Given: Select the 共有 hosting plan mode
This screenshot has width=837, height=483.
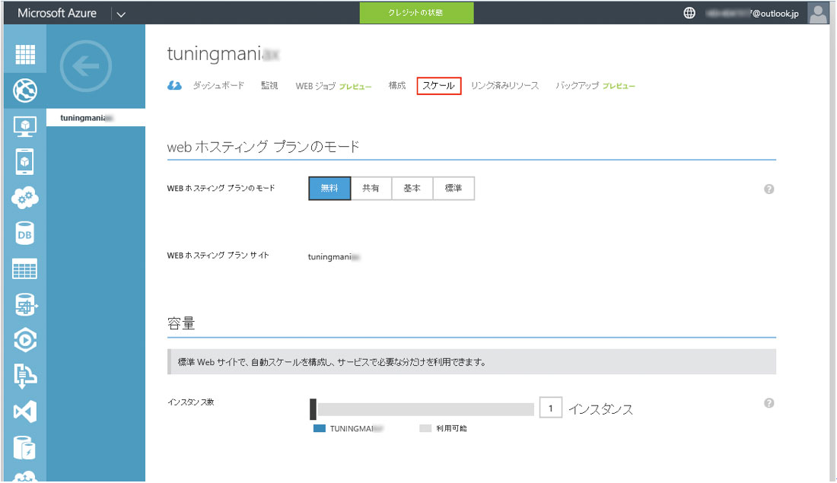Looking at the screenshot, I should click(371, 189).
